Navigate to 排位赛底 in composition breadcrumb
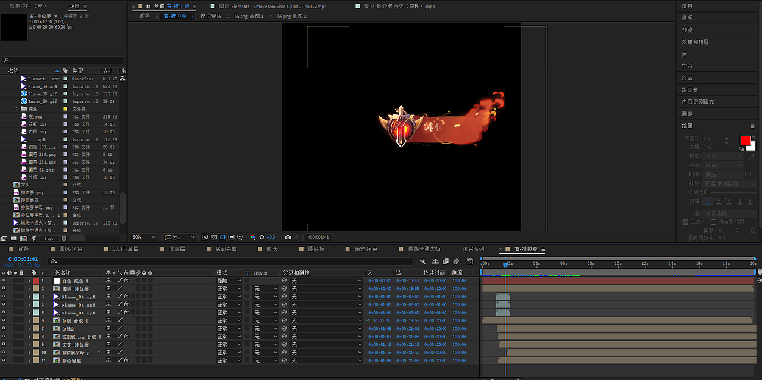 pos(211,16)
